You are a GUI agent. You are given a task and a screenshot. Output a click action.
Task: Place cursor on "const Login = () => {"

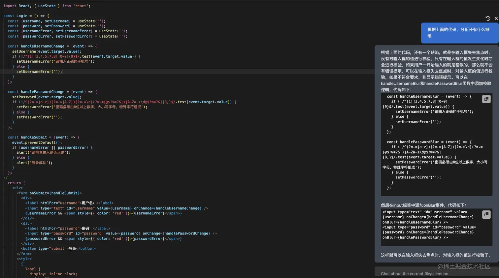[26, 16]
